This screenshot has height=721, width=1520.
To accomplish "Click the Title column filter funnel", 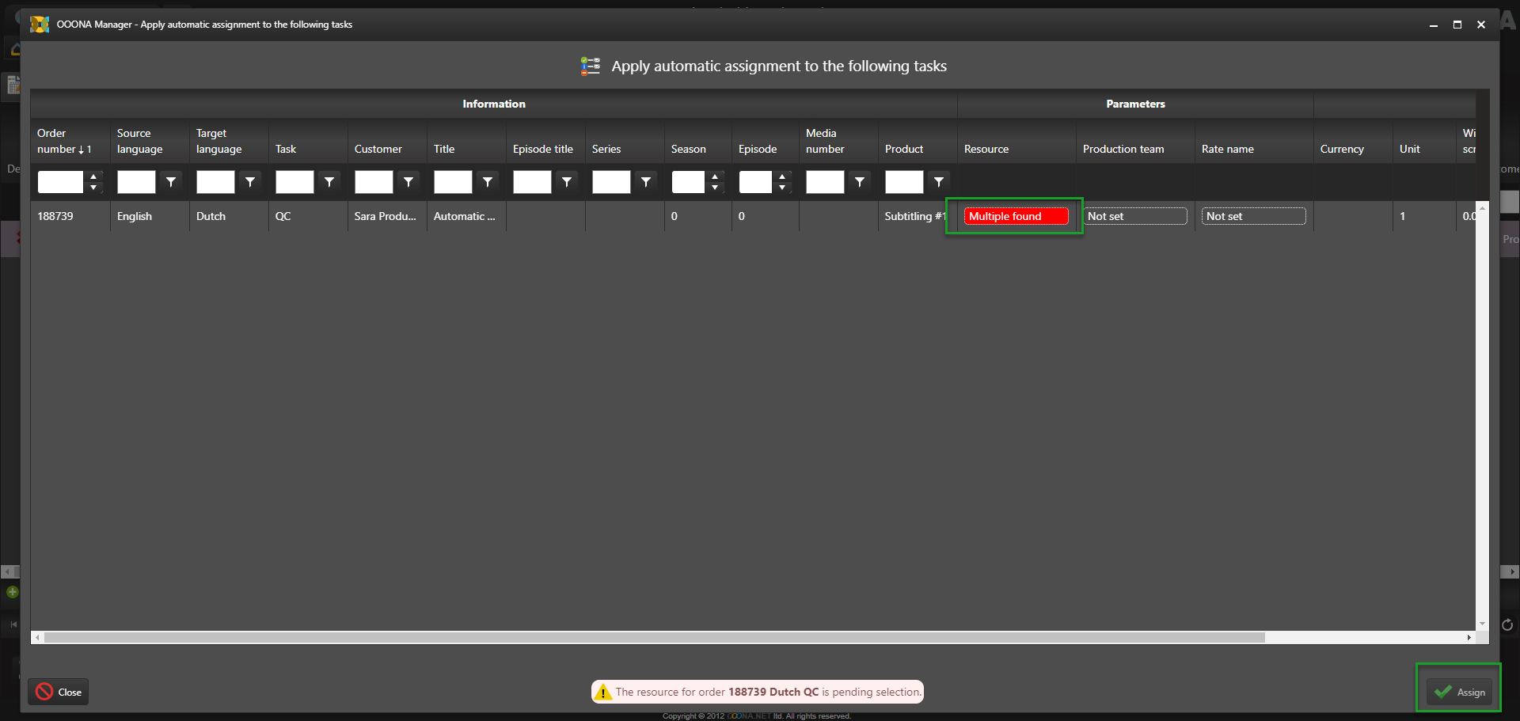I will [x=488, y=182].
